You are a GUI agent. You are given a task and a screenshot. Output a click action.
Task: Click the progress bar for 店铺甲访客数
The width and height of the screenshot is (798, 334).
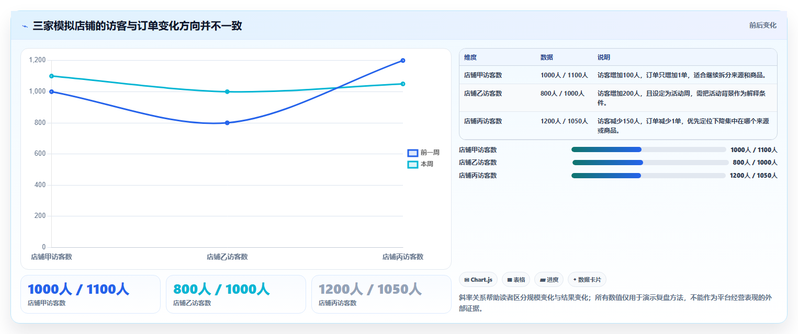649,149
